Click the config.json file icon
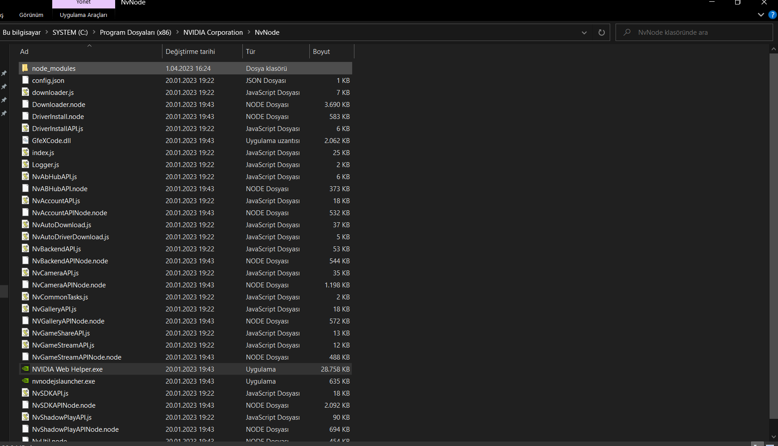The width and height of the screenshot is (778, 446). [25, 80]
